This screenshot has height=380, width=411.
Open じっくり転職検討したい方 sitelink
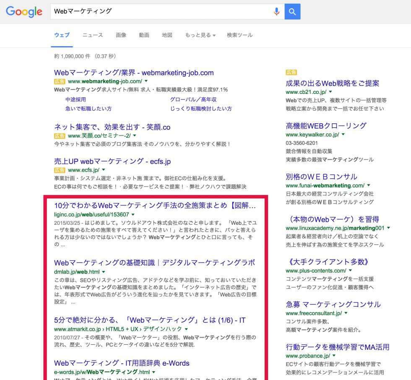(x=201, y=109)
